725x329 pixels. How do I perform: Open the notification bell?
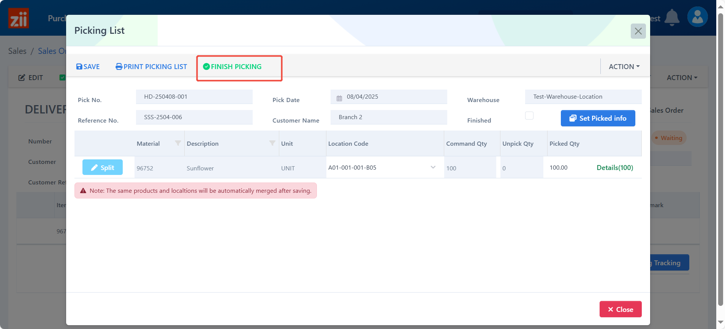(672, 17)
